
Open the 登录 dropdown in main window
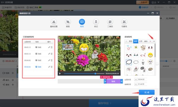tap(155, 2)
